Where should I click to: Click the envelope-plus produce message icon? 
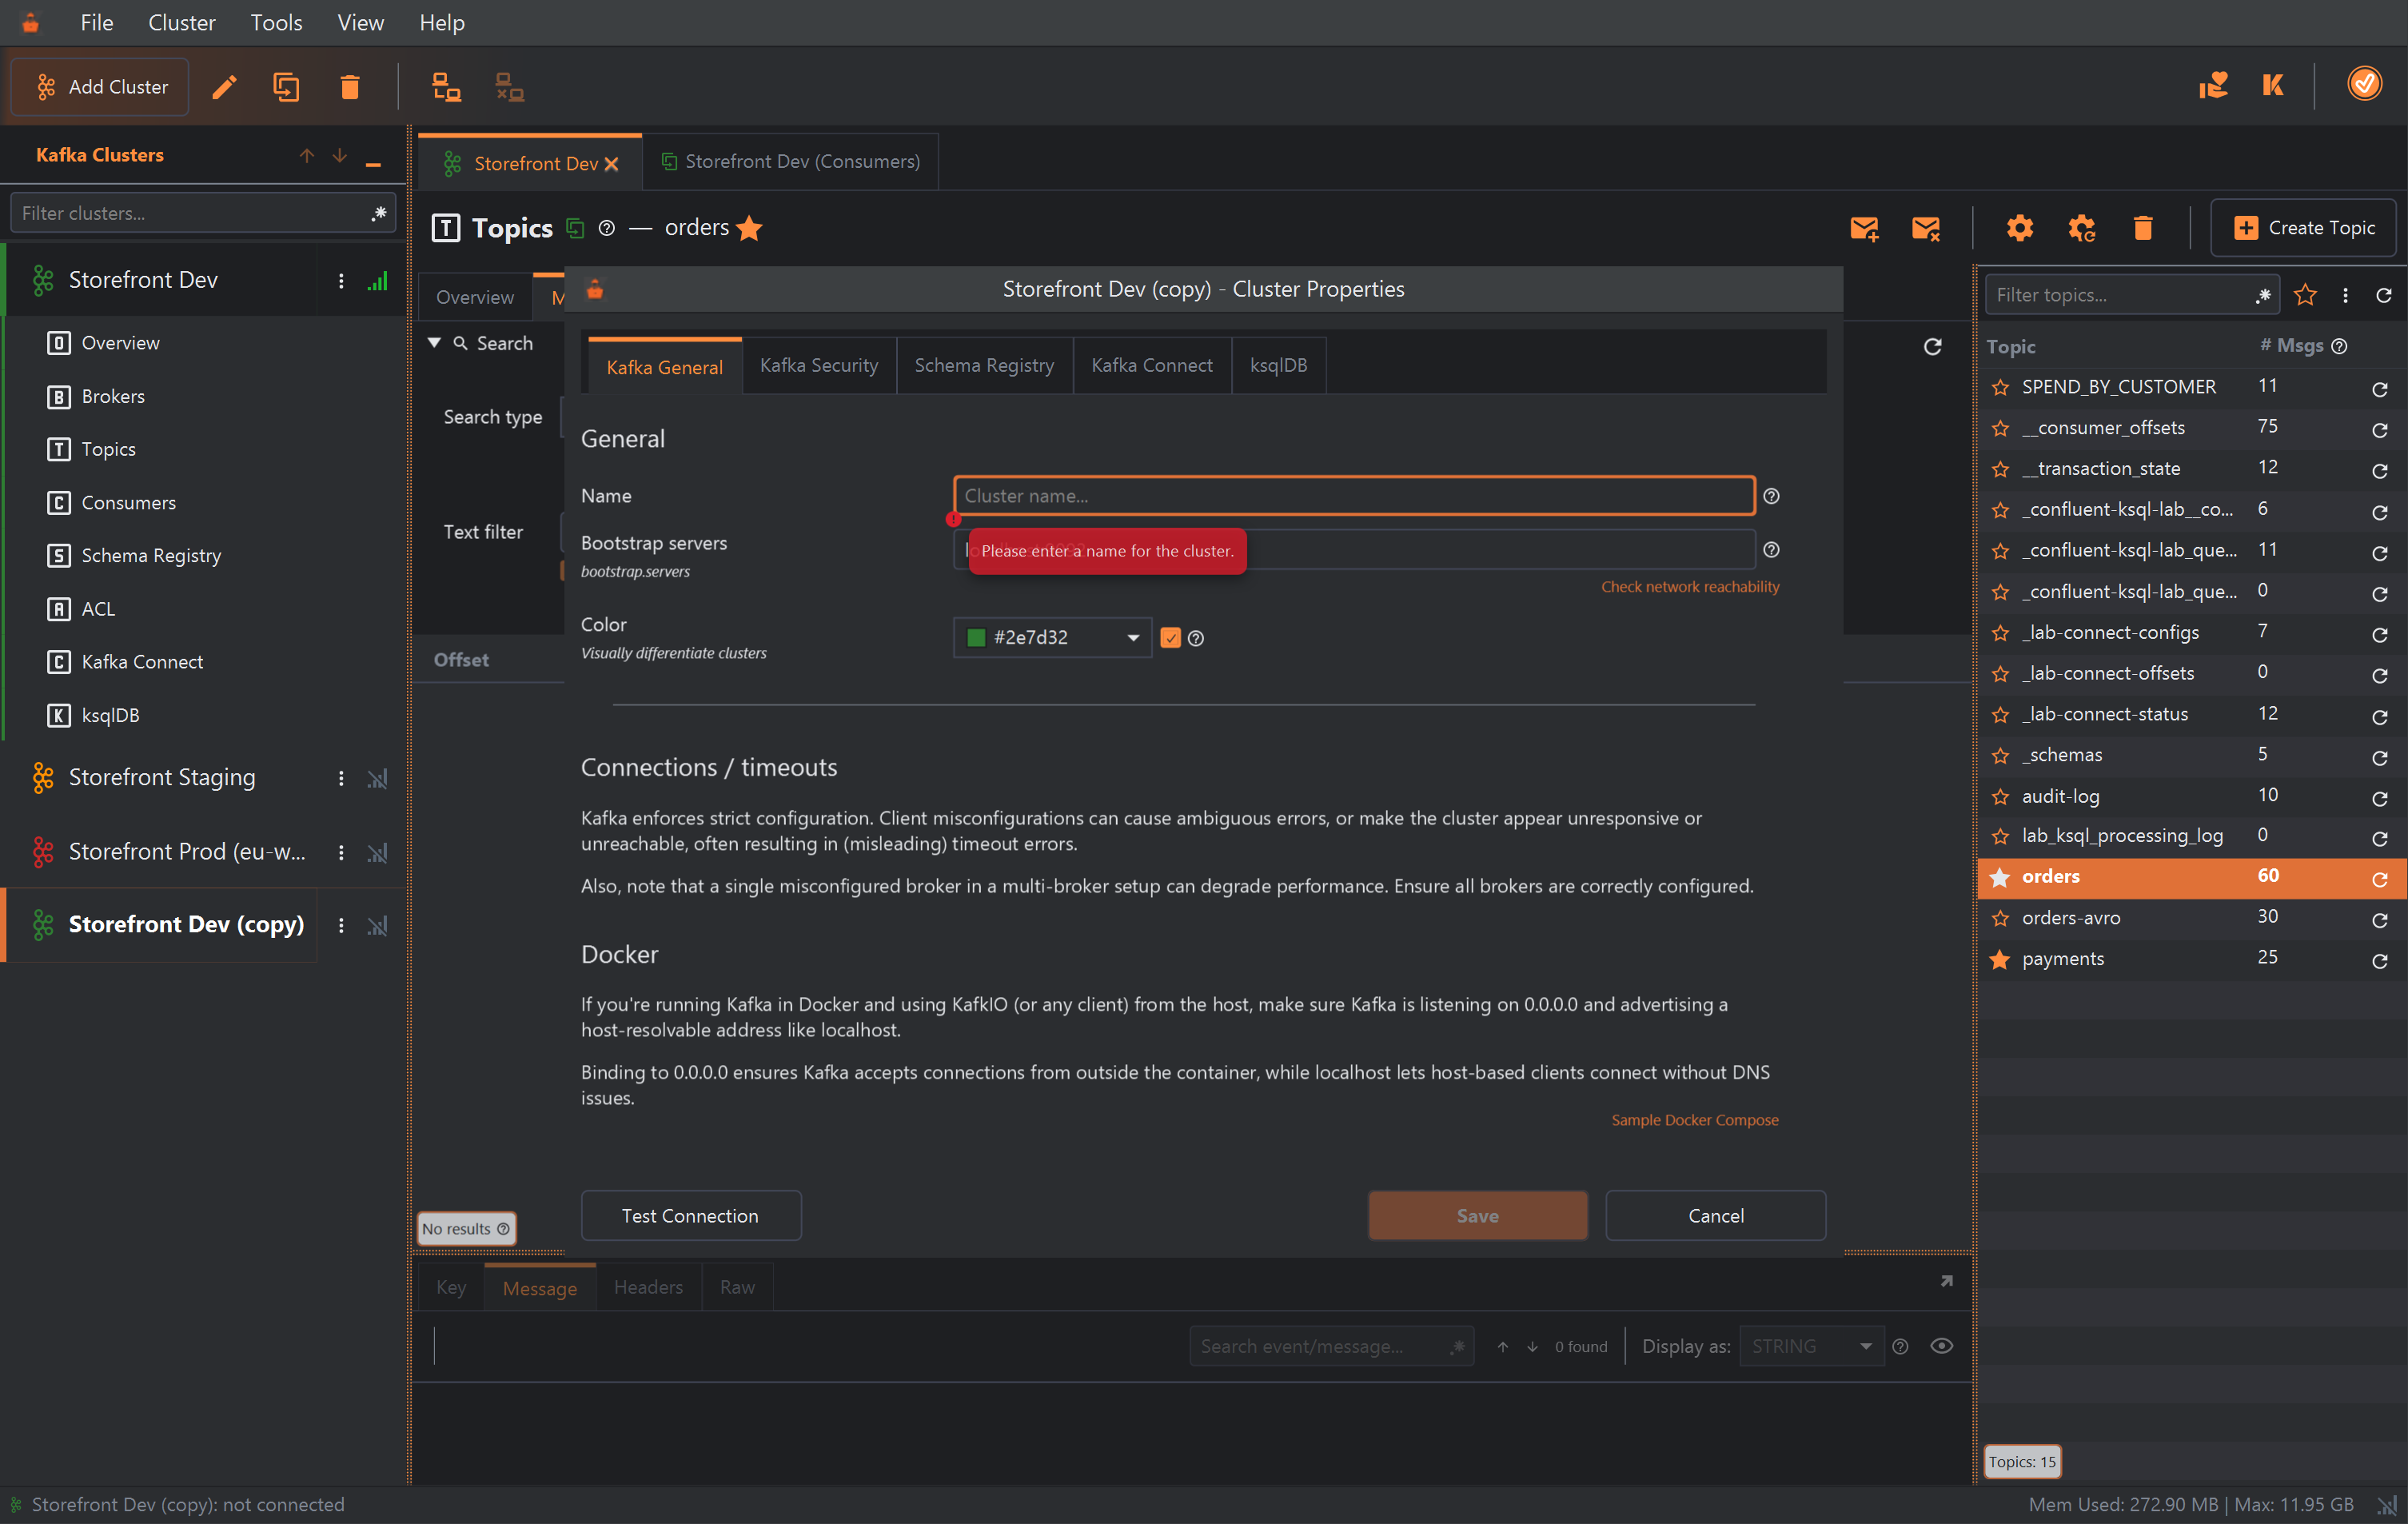coord(1864,228)
